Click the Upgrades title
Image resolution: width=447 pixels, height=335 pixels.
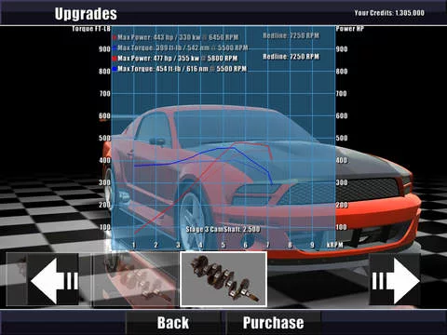pyautogui.click(x=86, y=14)
